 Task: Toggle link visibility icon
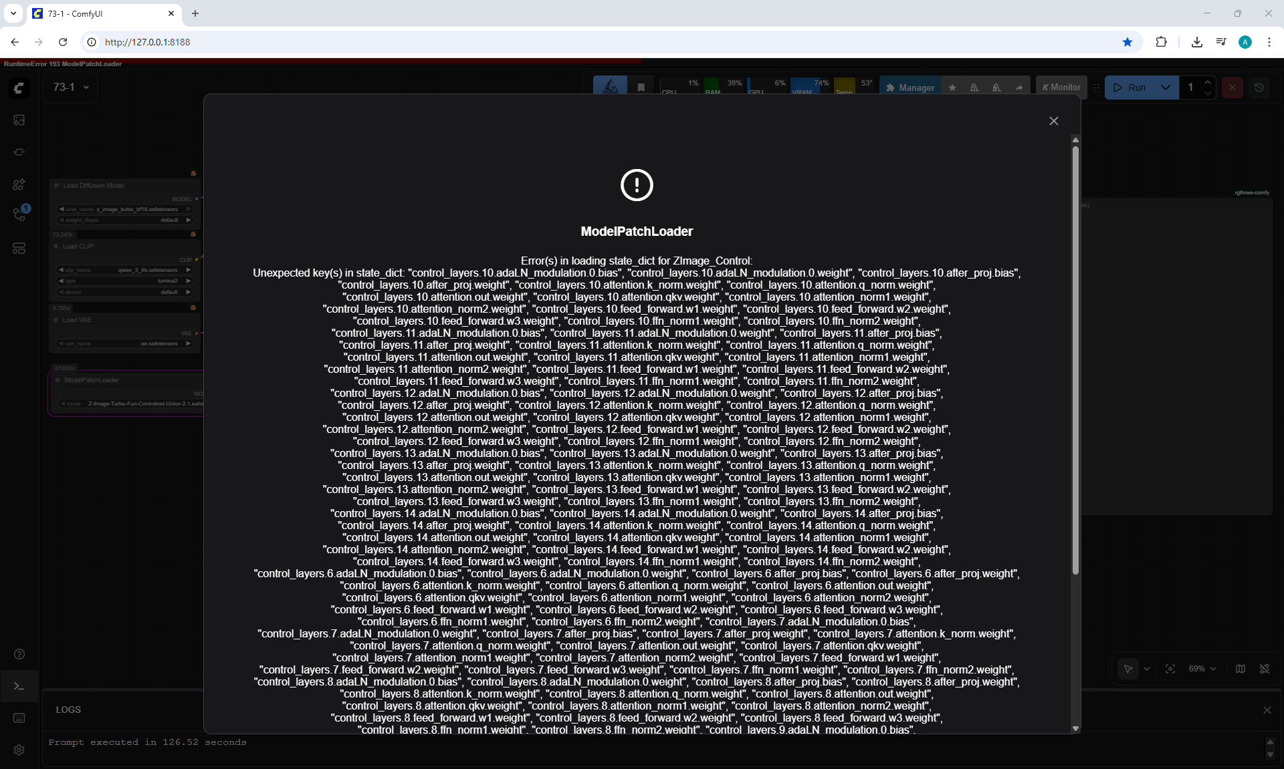click(x=1264, y=669)
